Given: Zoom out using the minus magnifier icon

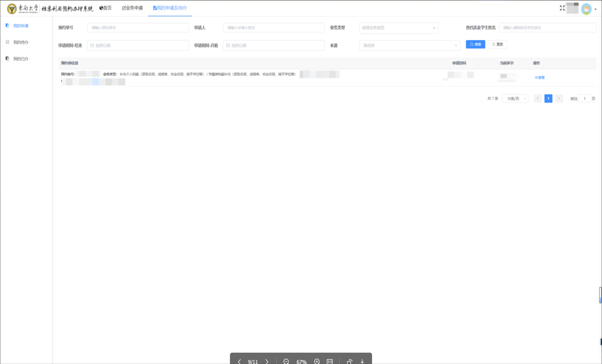Looking at the screenshot, I should tap(286, 361).
